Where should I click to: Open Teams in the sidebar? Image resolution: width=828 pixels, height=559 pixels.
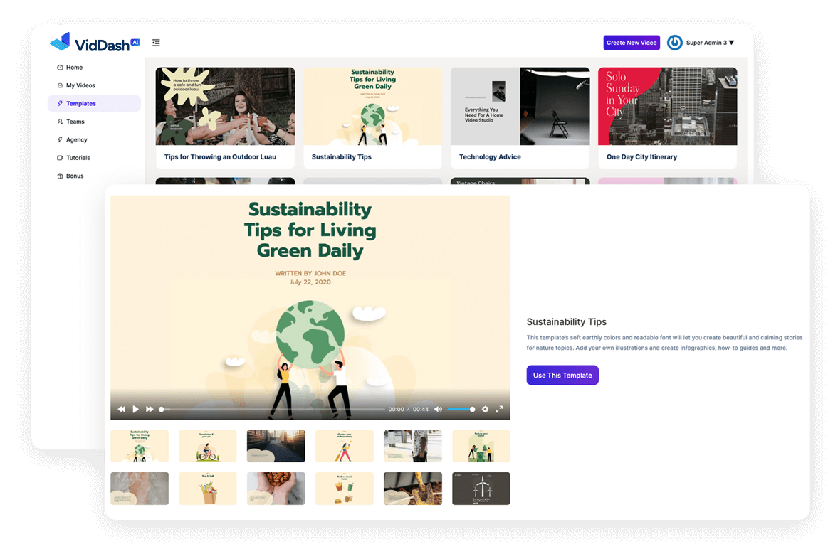click(x=94, y=122)
